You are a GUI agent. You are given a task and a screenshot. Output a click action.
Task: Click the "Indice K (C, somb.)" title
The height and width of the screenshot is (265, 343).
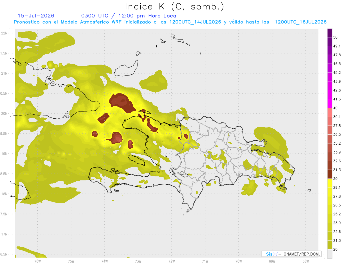[x=174, y=7]
